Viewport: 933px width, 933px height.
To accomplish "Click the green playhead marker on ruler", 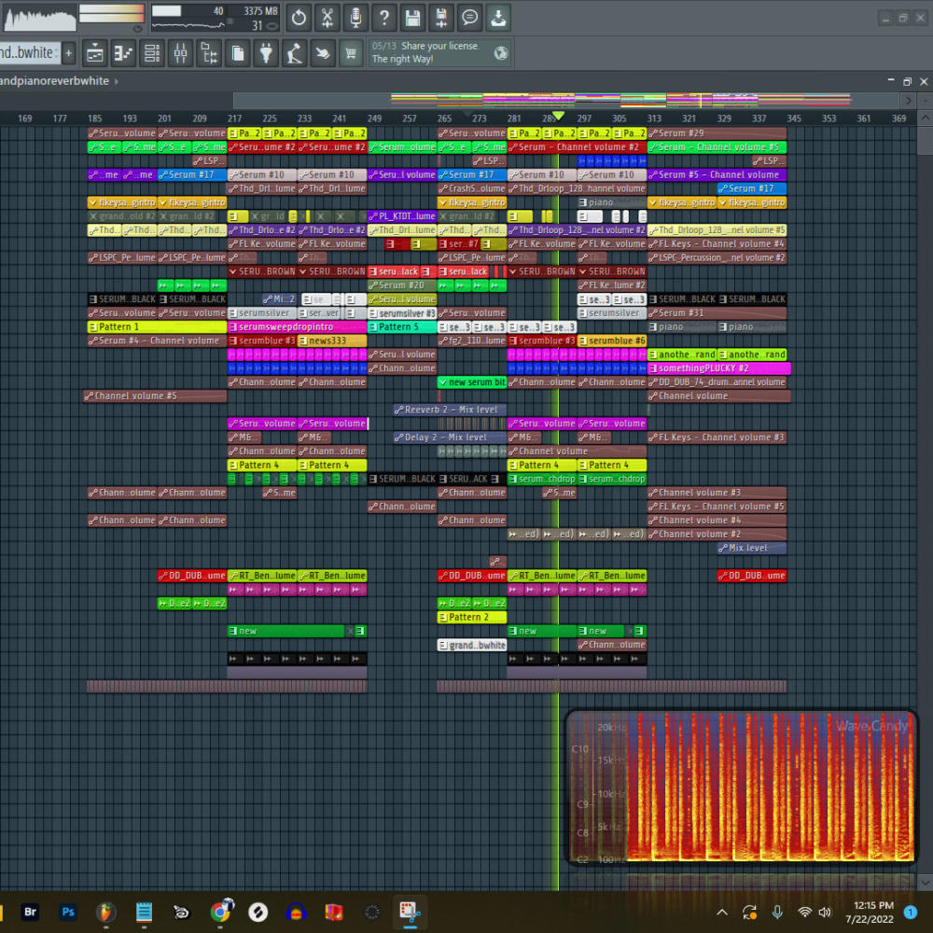I will [558, 116].
